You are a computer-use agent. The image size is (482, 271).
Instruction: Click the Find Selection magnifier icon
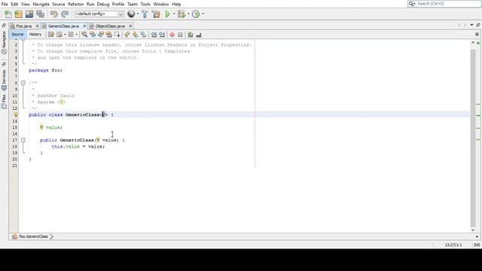[x=84, y=35]
